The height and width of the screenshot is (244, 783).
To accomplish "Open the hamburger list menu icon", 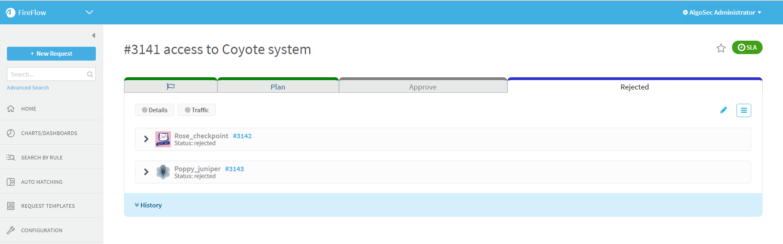I will click(x=743, y=110).
